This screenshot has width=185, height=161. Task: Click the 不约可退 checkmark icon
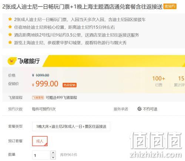[139, 109]
